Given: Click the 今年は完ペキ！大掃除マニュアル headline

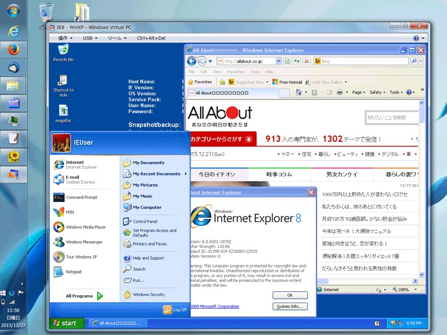Looking at the screenshot, I should point(356,231).
